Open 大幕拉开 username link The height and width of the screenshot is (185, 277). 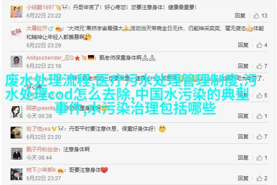(37, 28)
